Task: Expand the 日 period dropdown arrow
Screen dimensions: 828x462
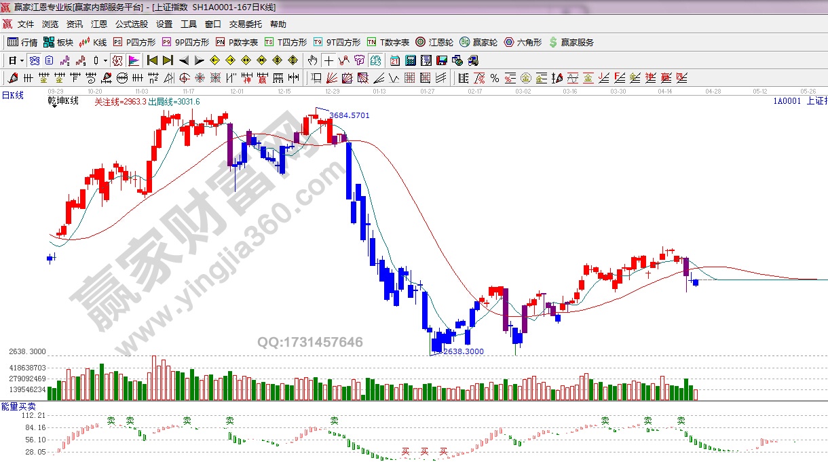Action: coord(22,60)
